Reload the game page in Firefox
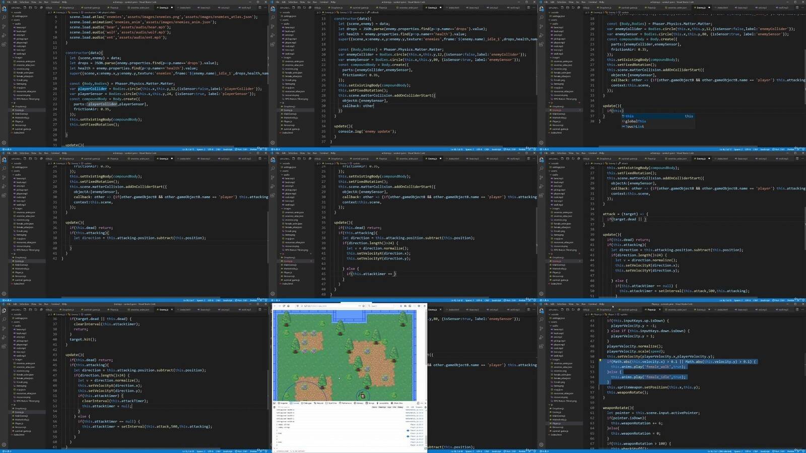Viewport: 806px width, 453px height. 284,306
